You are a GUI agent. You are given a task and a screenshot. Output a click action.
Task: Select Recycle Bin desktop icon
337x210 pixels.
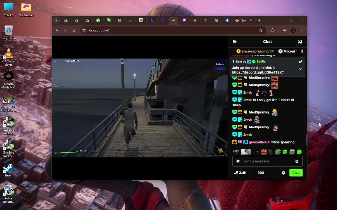coord(8,33)
